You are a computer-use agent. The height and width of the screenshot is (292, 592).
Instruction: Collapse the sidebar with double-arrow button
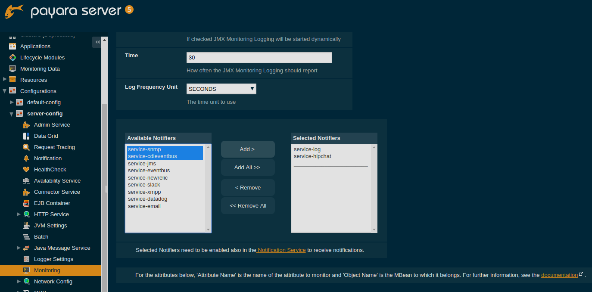[x=97, y=42]
